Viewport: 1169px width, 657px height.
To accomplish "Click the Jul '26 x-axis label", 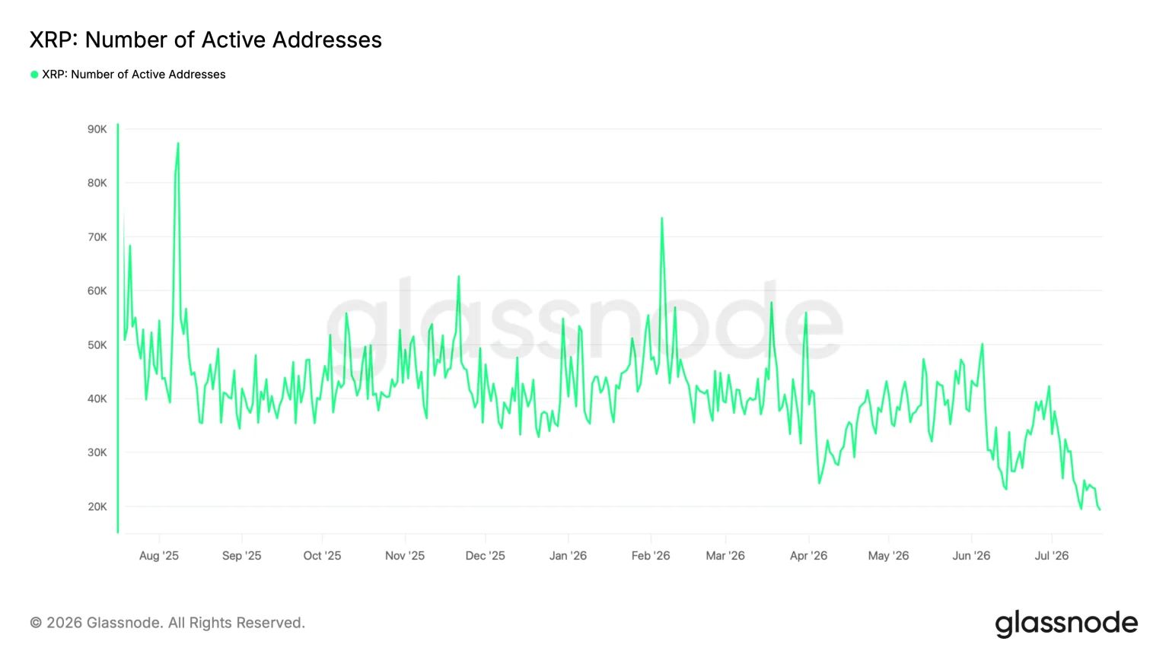I will pyautogui.click(x=1052, y=556).
